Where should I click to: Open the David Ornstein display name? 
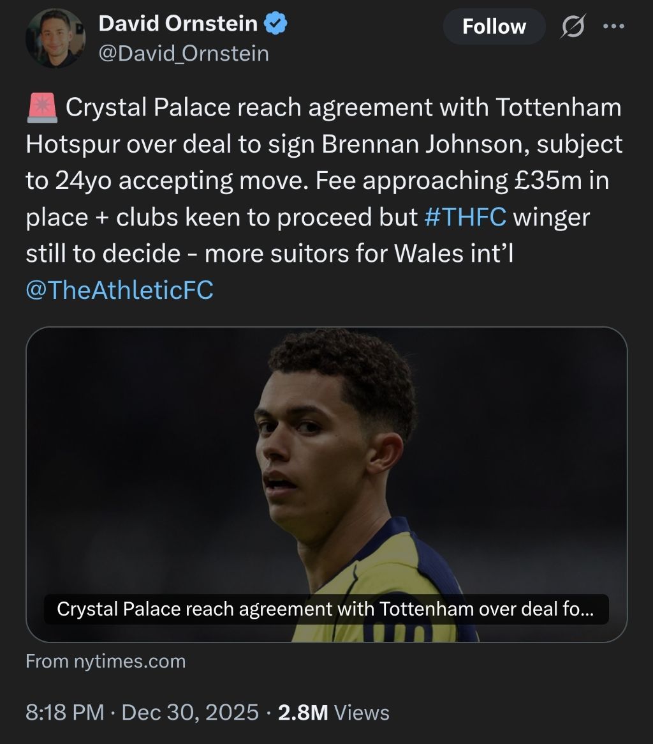click(x=178, y=24)
